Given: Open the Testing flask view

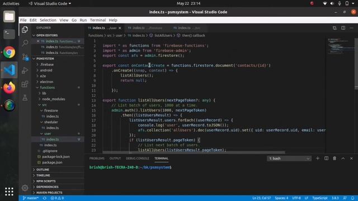Looking at the screenshot, I should click(25, 98).
